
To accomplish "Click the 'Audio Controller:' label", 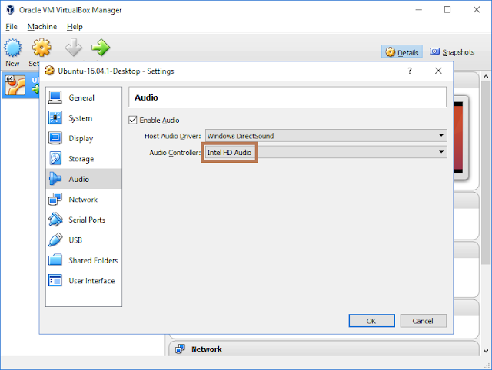I will 175,153.
